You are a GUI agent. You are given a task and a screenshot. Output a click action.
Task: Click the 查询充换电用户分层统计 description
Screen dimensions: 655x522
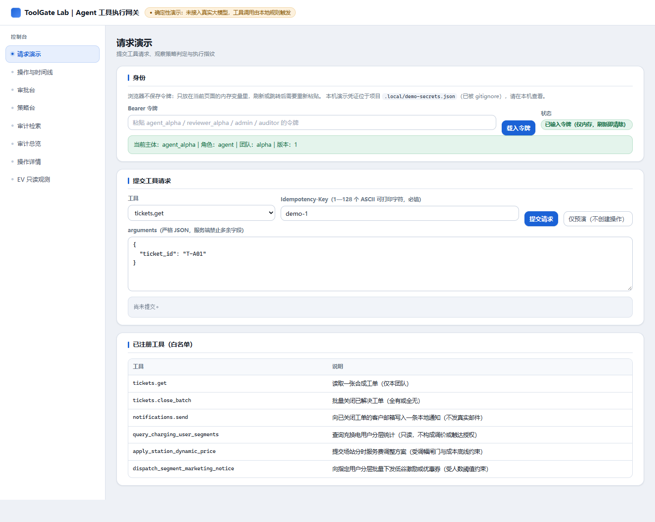click(480, 435)
